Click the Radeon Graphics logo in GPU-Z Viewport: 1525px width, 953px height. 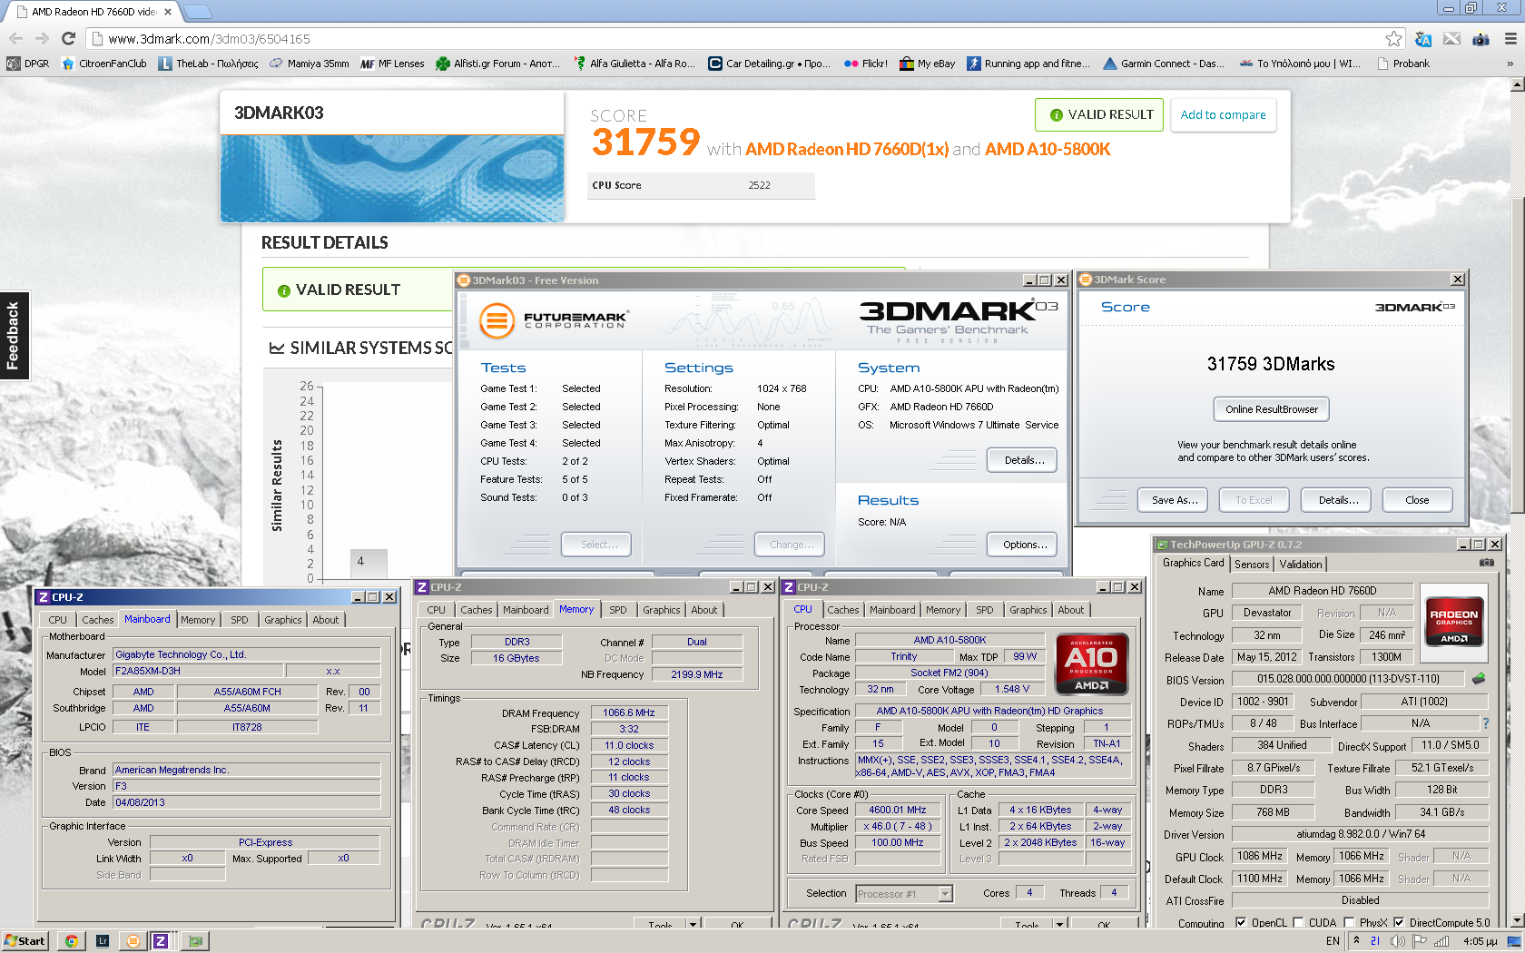click(x=1453, y=621)
